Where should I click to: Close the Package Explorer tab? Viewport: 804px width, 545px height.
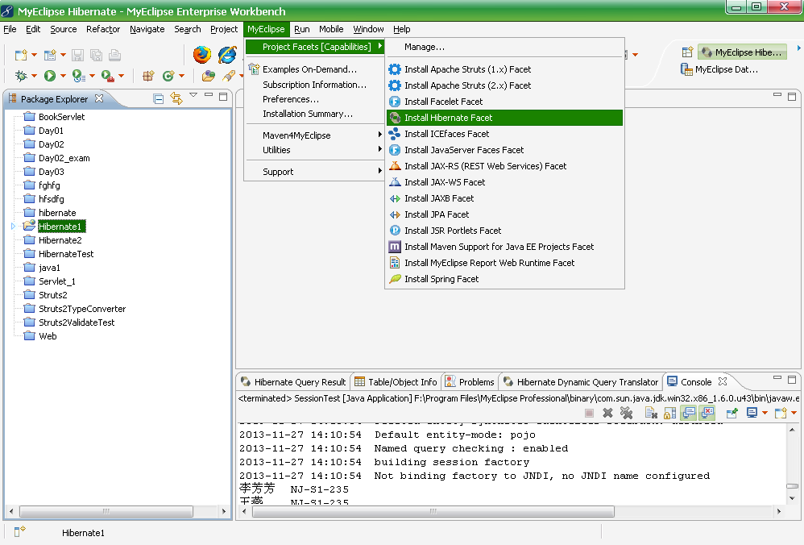[99, 98]
